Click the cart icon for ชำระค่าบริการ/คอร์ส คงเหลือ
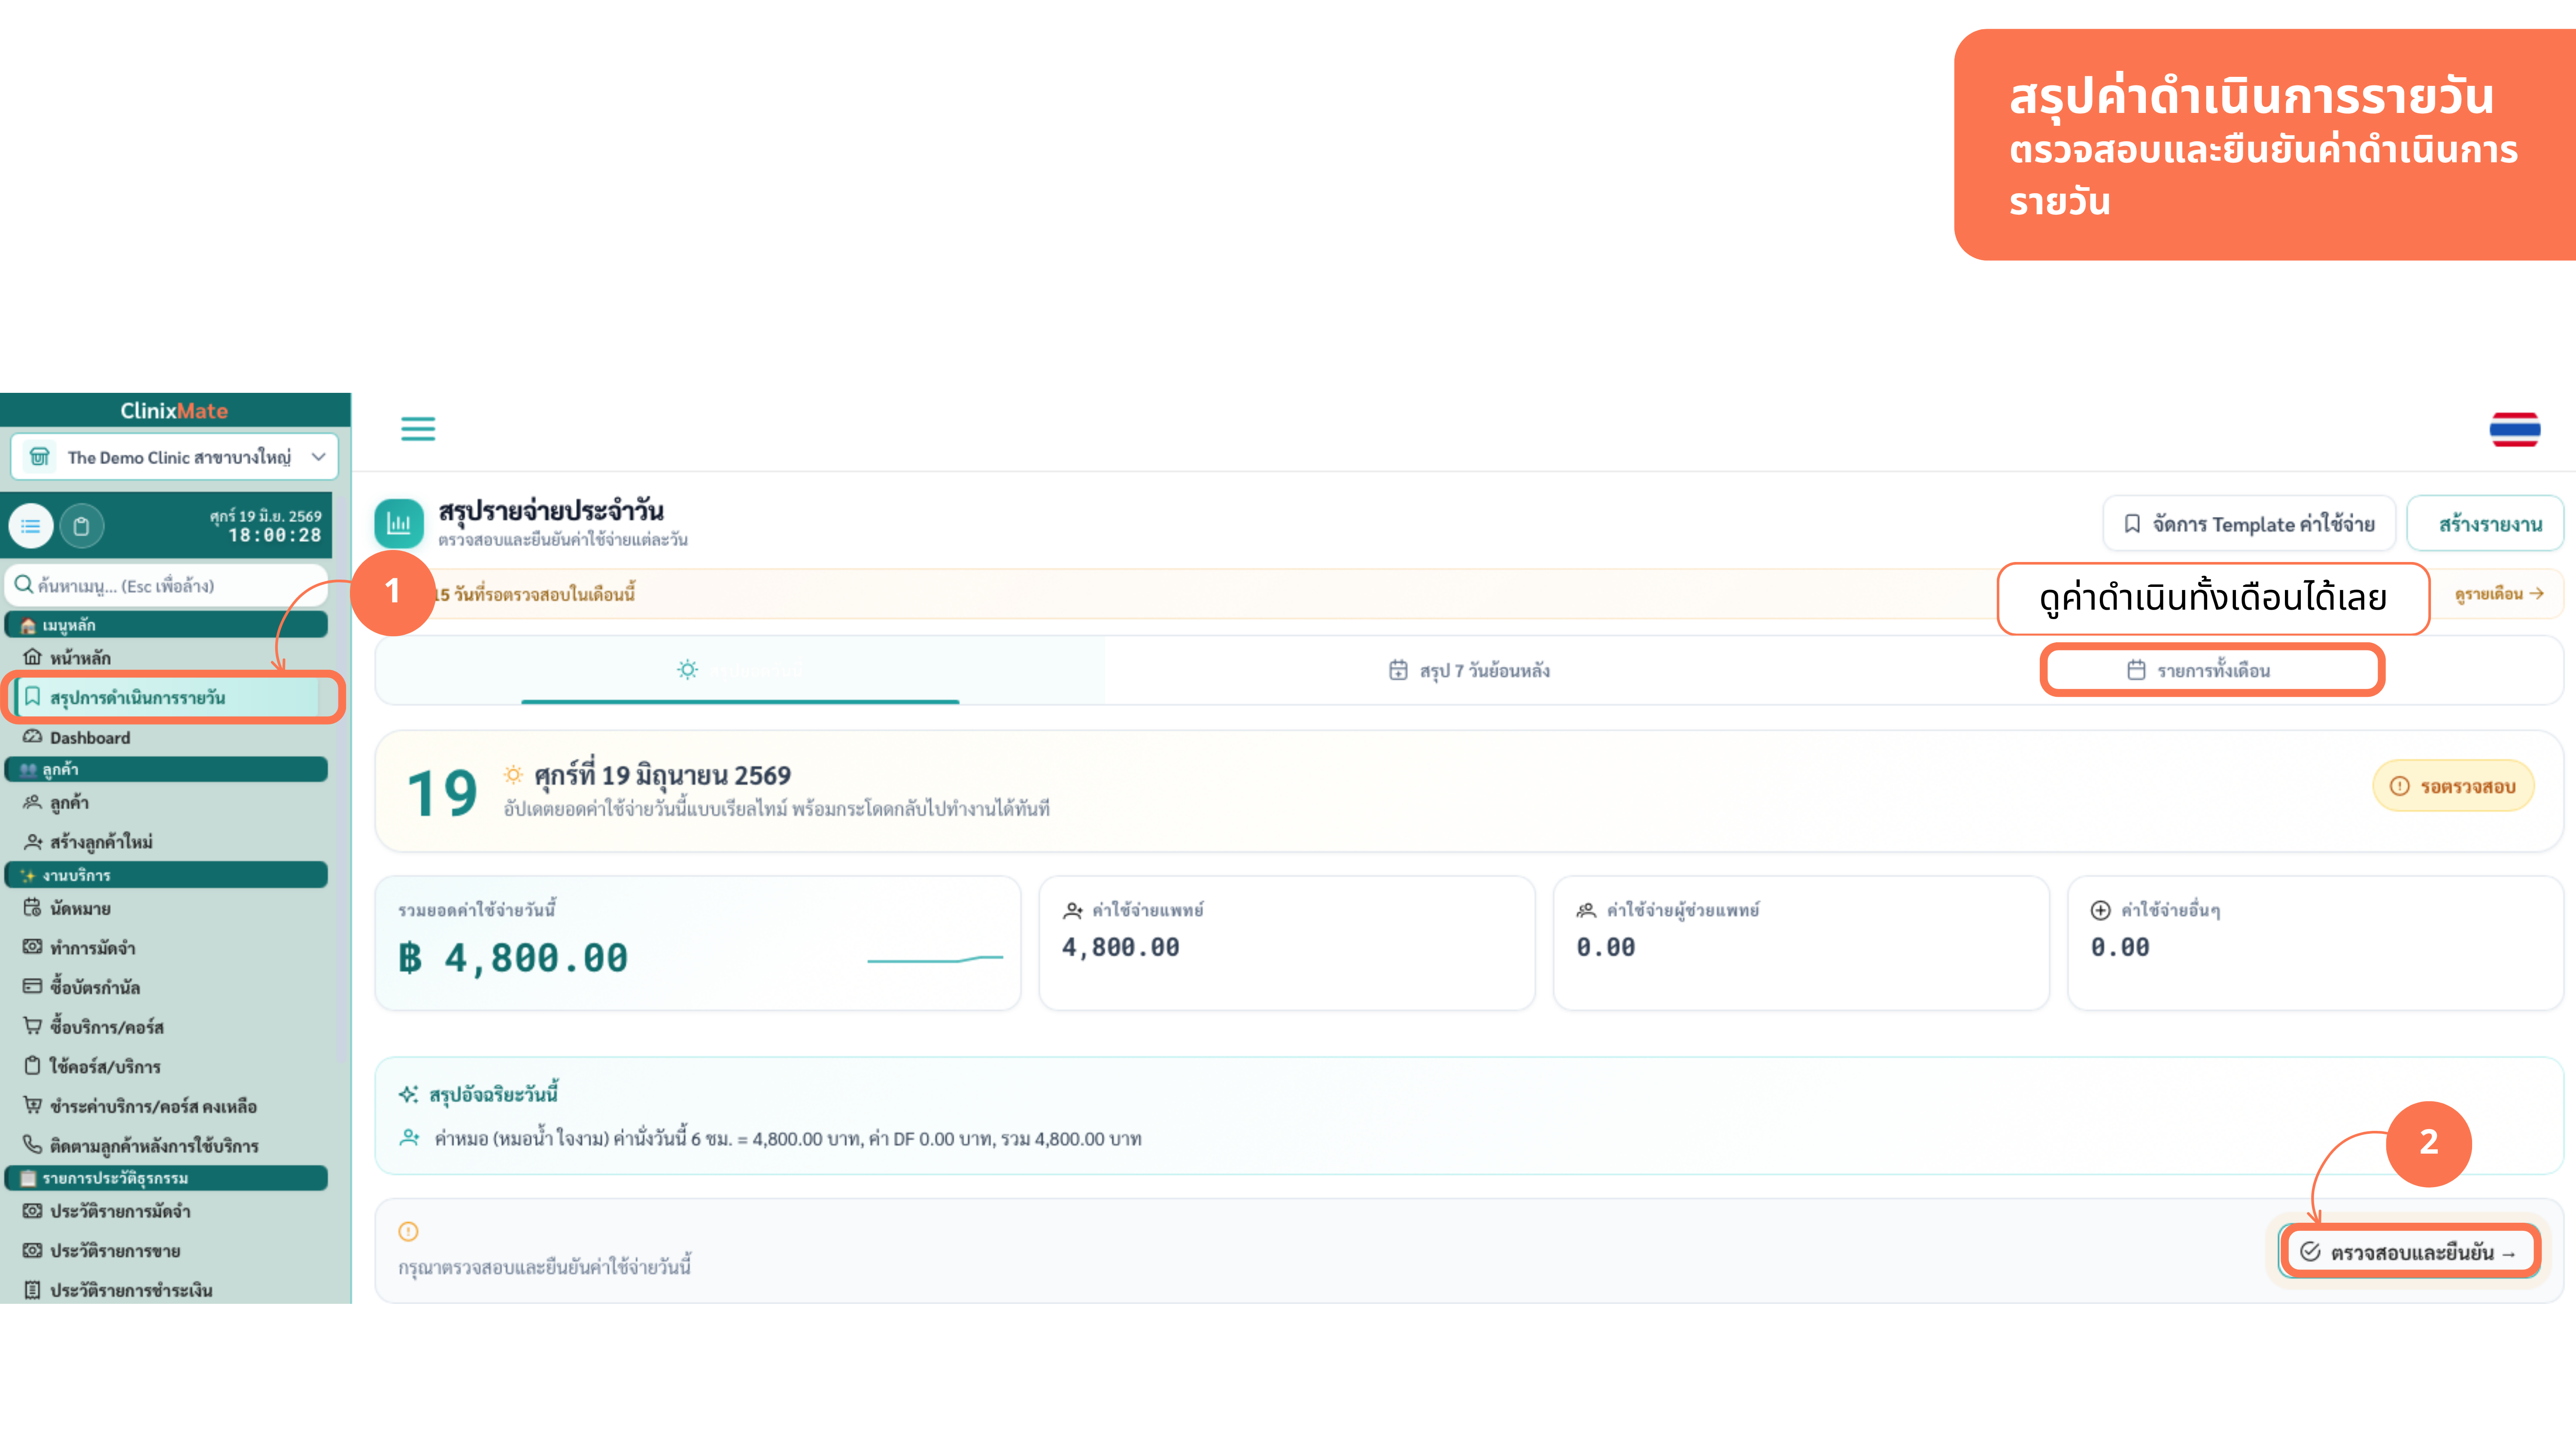Screen dimensions: 2576x1449 tap(33, 1106)
